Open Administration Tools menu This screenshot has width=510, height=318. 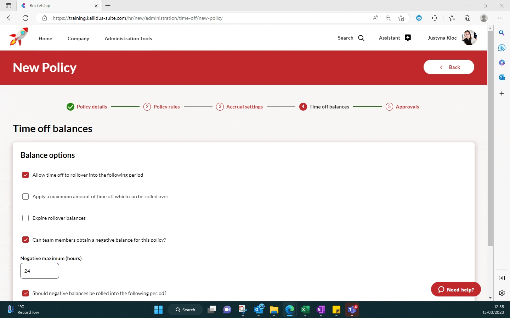[128, 39]
